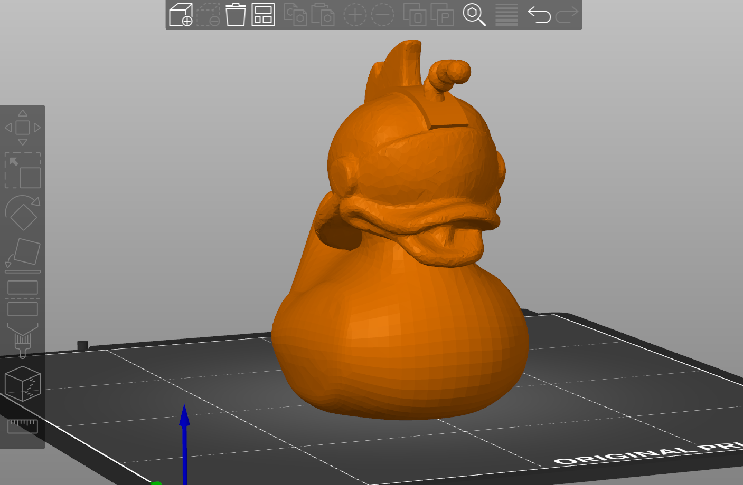Undo the last action

(x=539, y=15)
